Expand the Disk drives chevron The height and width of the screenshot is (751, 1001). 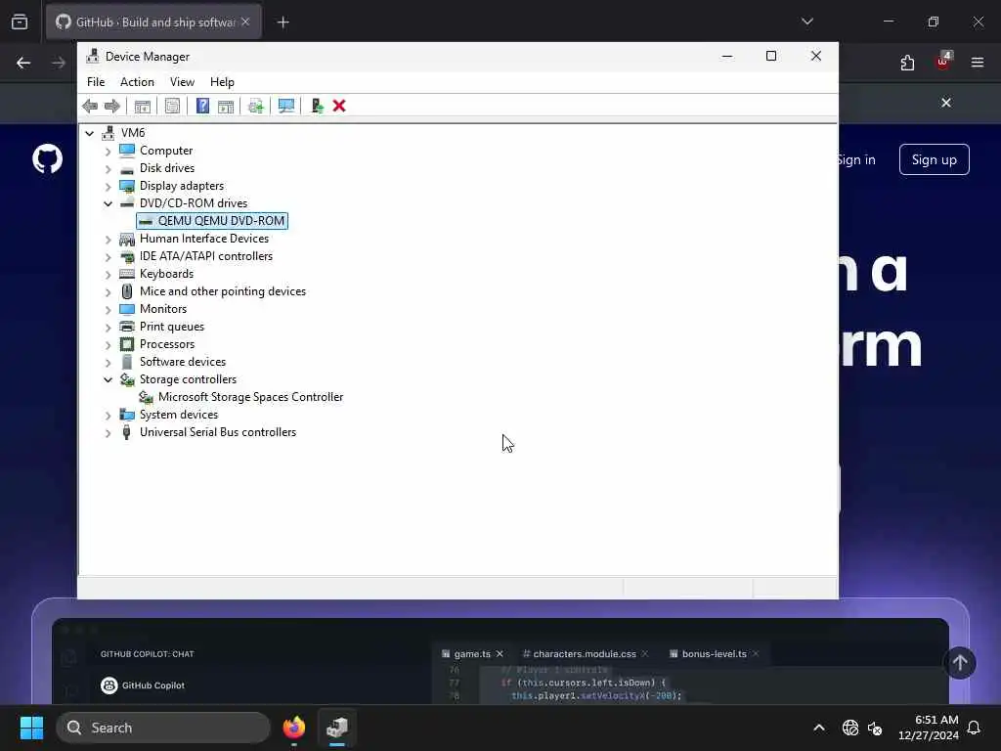pyautogui.click(x=108, y=168)
